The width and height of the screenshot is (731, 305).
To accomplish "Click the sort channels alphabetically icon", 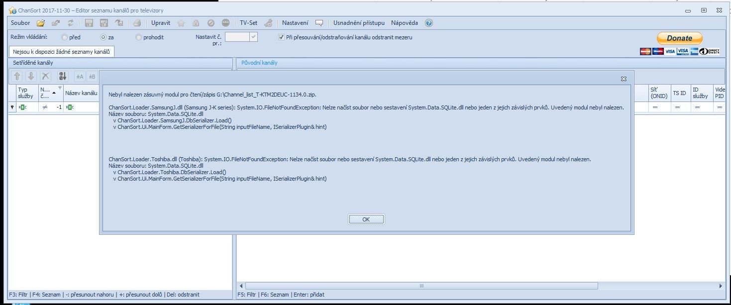I will coord(62,76).
